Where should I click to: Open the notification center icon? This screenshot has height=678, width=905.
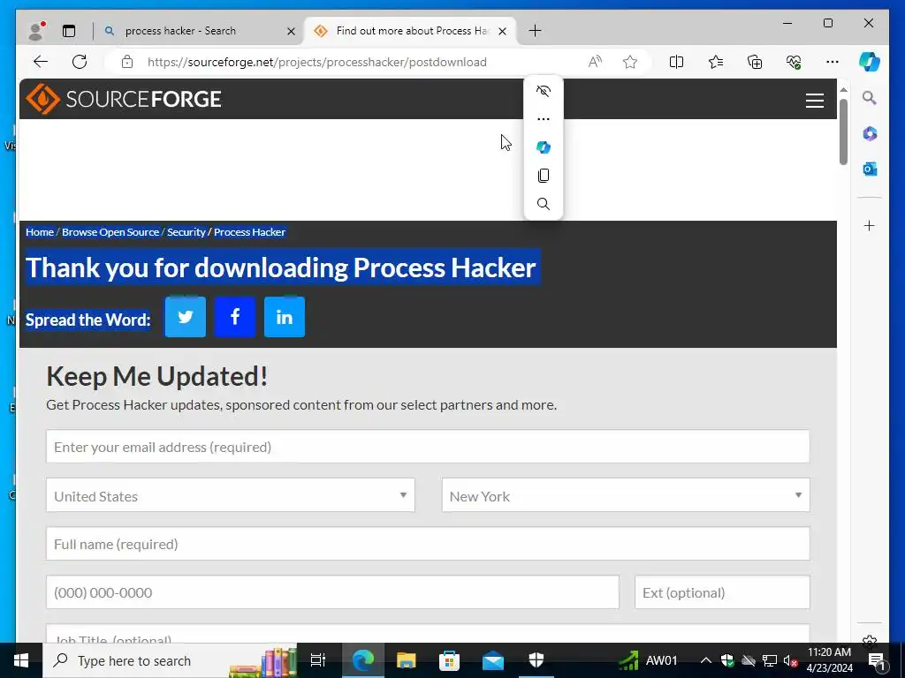click(877, 660)
